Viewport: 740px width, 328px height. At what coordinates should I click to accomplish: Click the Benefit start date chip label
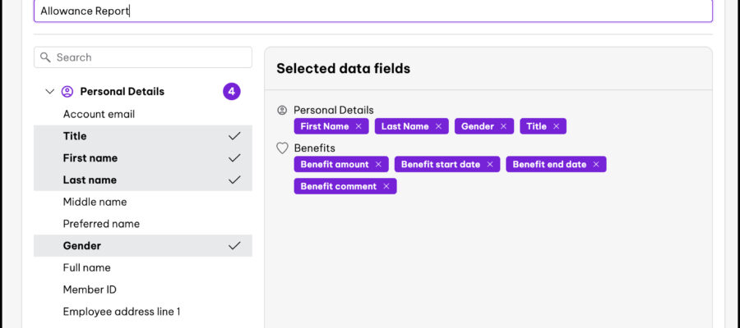[441, 164]
